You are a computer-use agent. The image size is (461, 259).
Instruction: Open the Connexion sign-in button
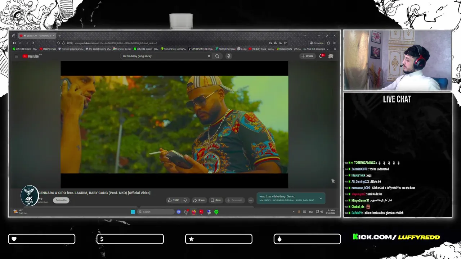click(317, 43)
